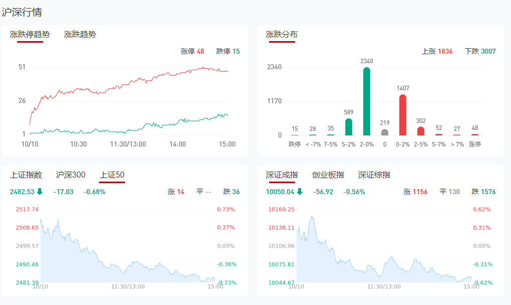Select the 深证成指 tab
Image resolution: width=511 pixels, height=305 pixels.
point(282,175)
